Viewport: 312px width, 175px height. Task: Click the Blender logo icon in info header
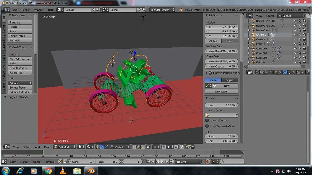pyautogui.click(x=181, y=10)
